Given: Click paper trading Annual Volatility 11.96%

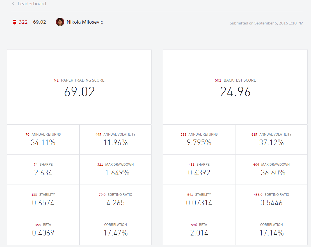Looking at the screenshot, I should point(115,143).
